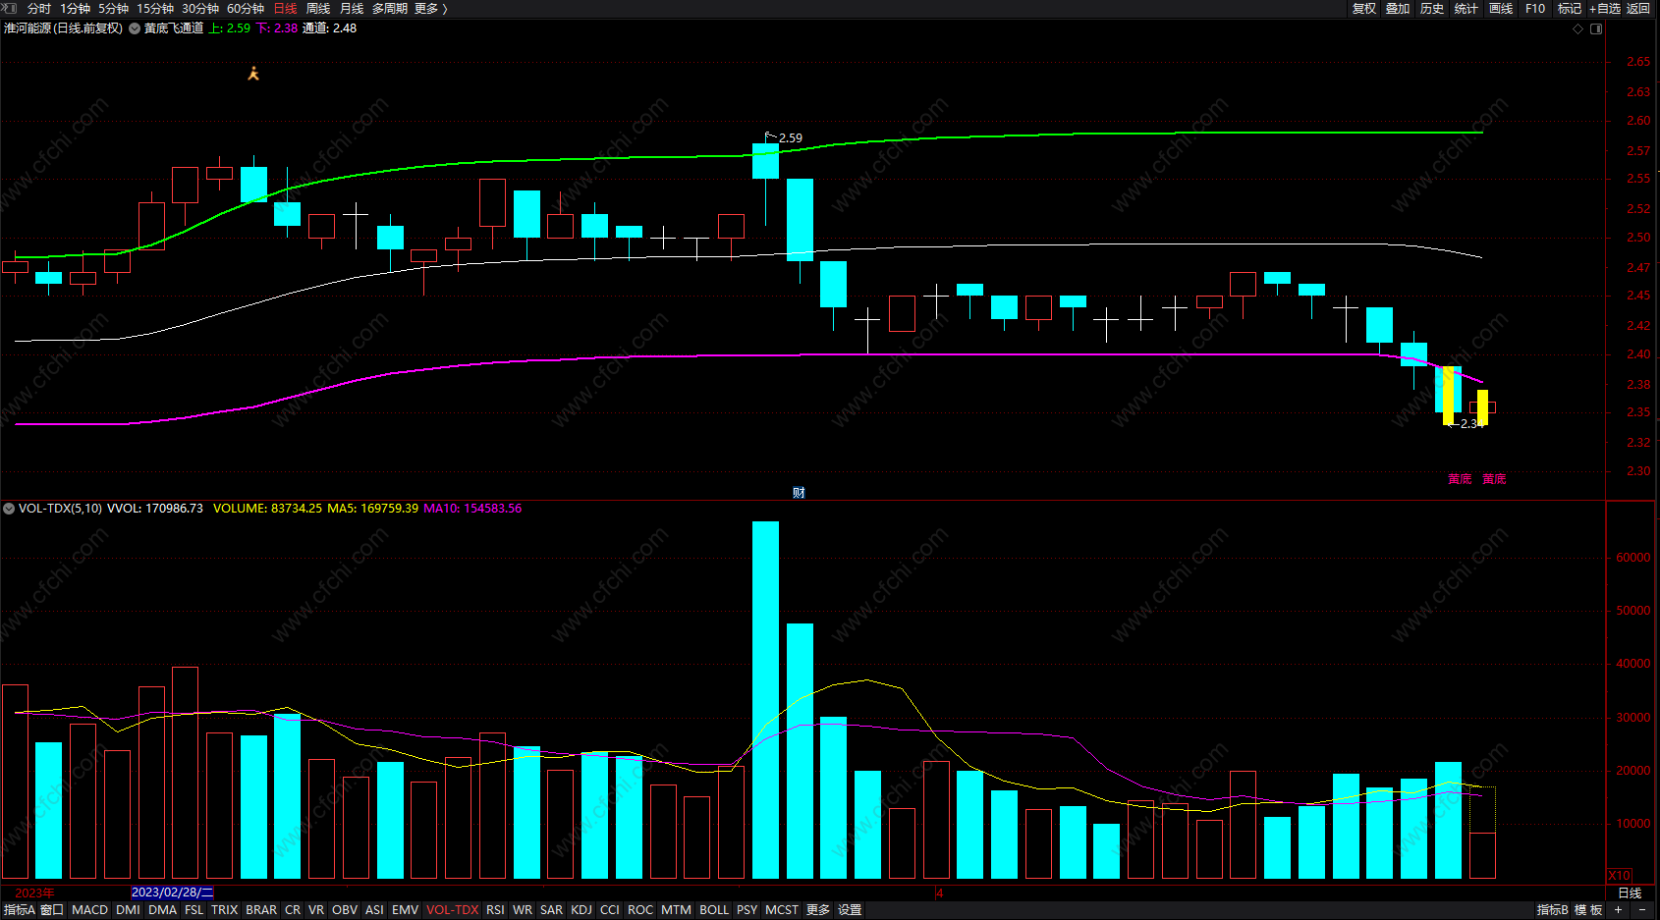
Task: Switch to the 30分钟 timeframe
Action: coord(200,8)
